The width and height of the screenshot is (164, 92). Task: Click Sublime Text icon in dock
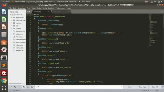click(x=4, y=65)
